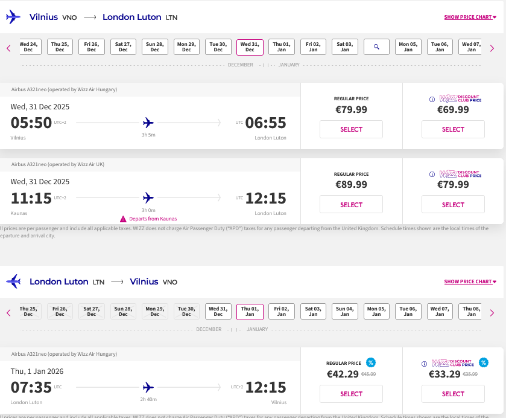This screenshot has height=418, width=506.
Task: Click the blue percent discount badge on €42.29 price
Action: (371, 362)
